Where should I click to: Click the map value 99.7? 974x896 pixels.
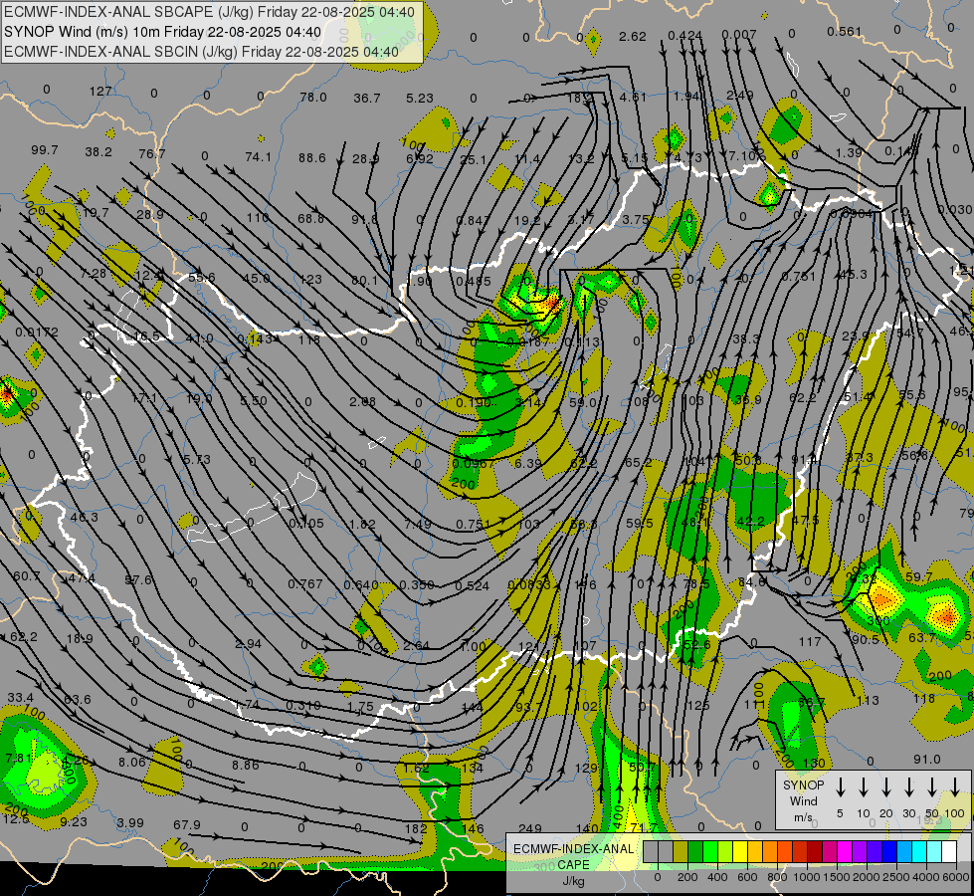[x=44, y=150]
